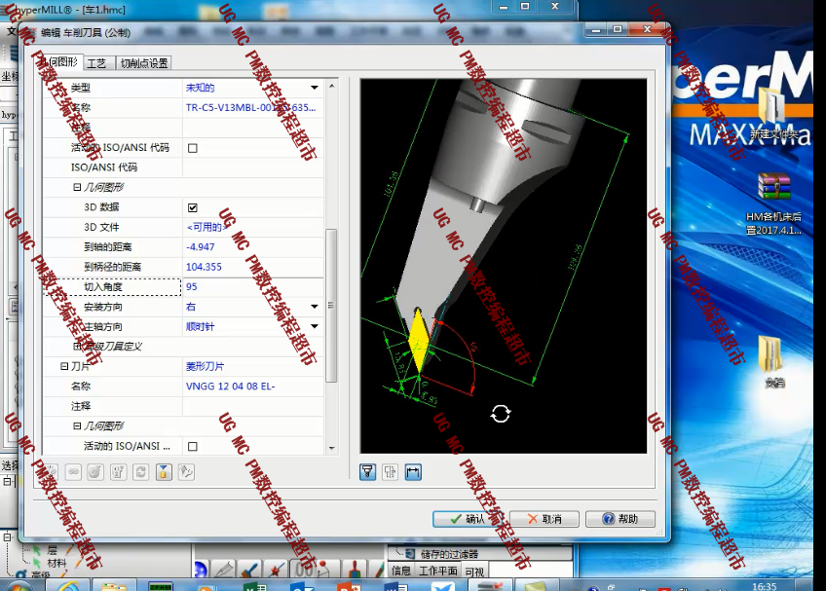Screen dimensions: 826x591
Task: Toggle the blue tool holder display icon
Action: (367, 471)
